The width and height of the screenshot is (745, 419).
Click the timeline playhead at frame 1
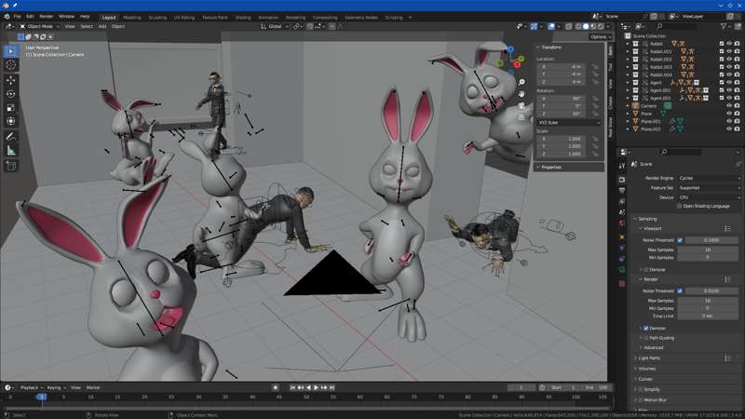[x=41, y=397]
